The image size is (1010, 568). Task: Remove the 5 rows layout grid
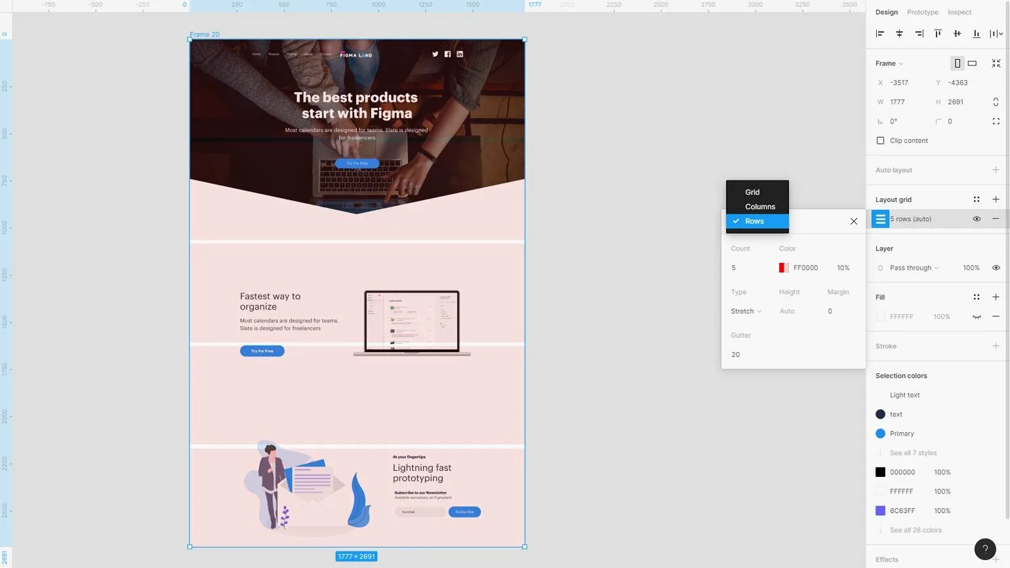pyautogui.click(x=996, y=219)
